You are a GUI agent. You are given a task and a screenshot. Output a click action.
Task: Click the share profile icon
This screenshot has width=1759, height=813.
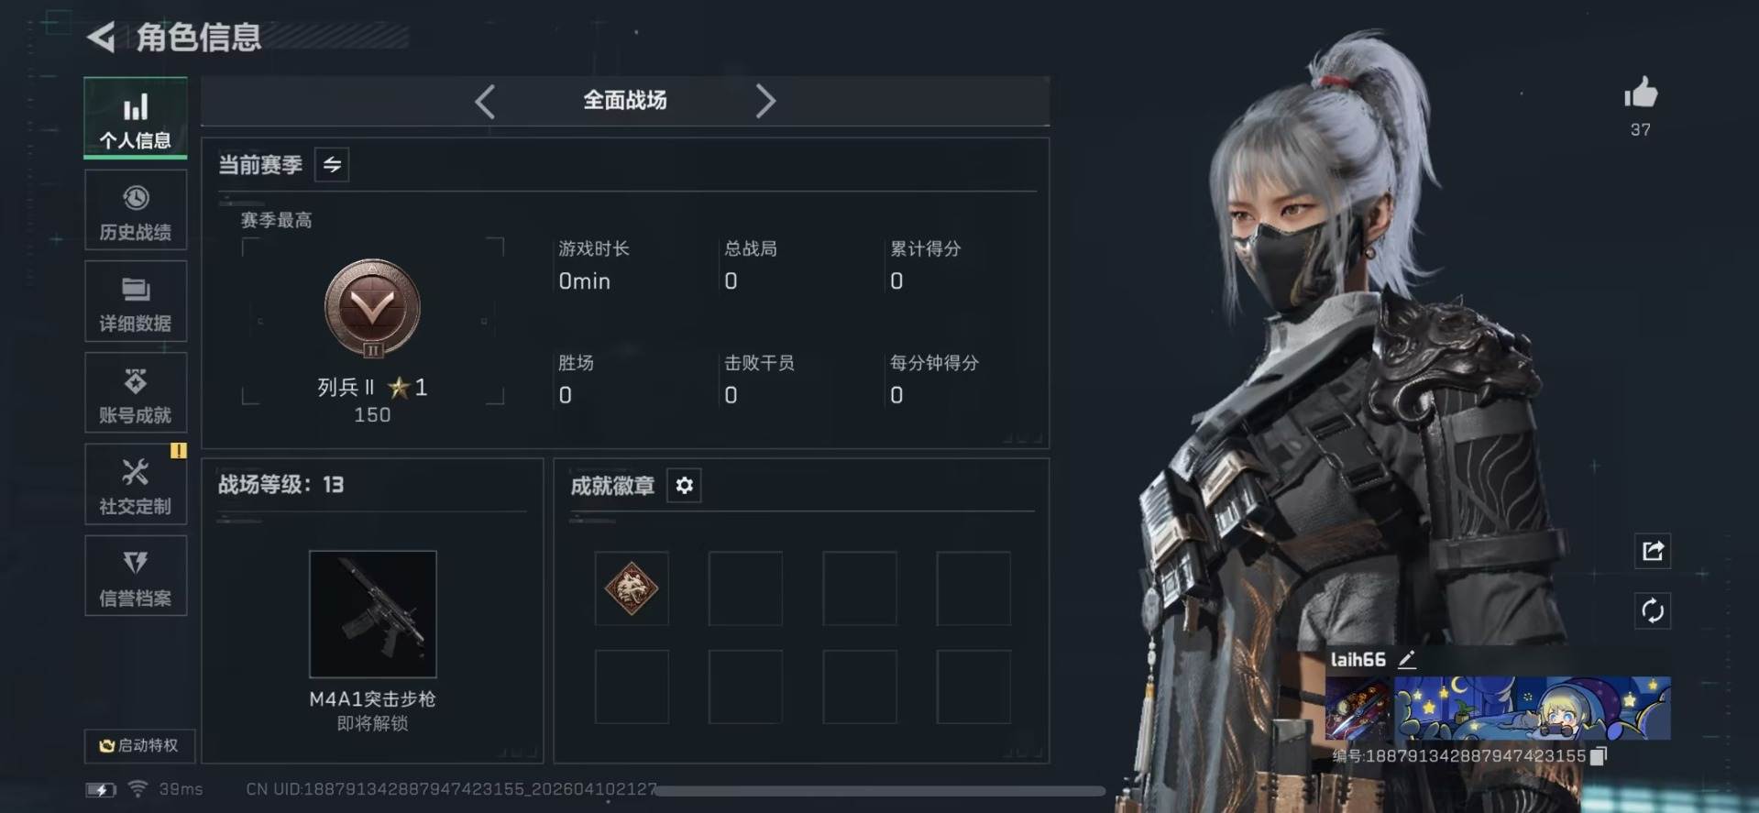pos(1653,551)
